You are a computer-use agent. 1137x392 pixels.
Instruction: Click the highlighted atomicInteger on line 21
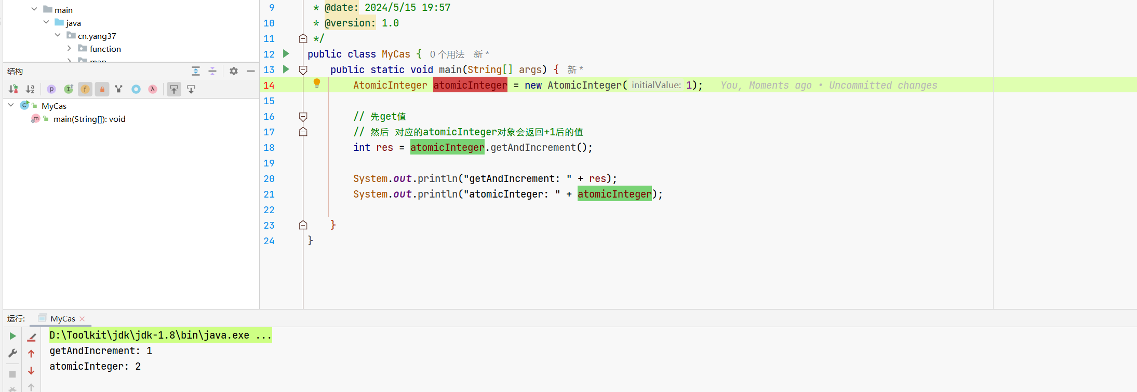(614, 194)
